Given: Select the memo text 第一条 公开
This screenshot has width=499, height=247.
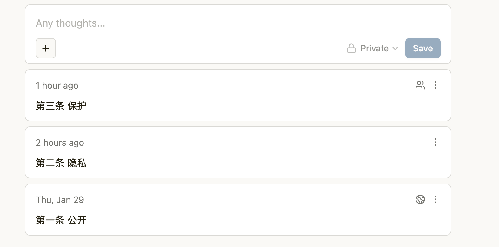Looking at the screenshot, I should click(61, 220).
